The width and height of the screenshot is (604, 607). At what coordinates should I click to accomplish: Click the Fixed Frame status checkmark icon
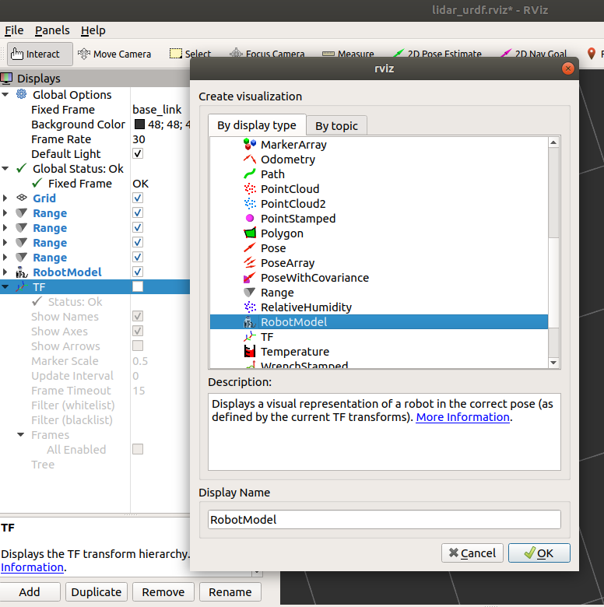pyautogui.click(x=37, y=183)
